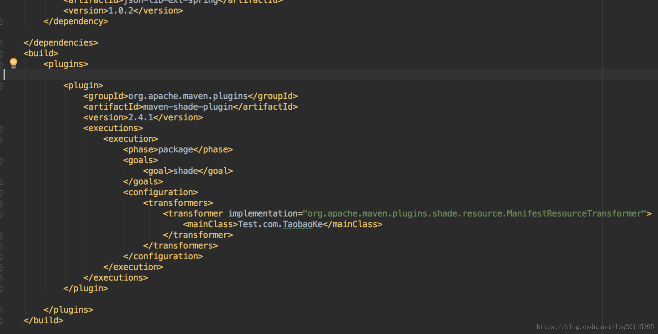Click the </build> closing tag
The image size is (658, 334).
43,320
